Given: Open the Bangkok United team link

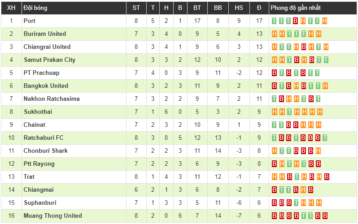Looking at the screenshot, I should (46, 86).
